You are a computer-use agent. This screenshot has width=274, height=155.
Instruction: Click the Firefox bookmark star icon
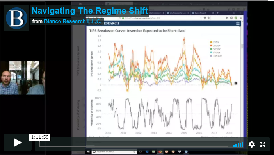point(208,18)
